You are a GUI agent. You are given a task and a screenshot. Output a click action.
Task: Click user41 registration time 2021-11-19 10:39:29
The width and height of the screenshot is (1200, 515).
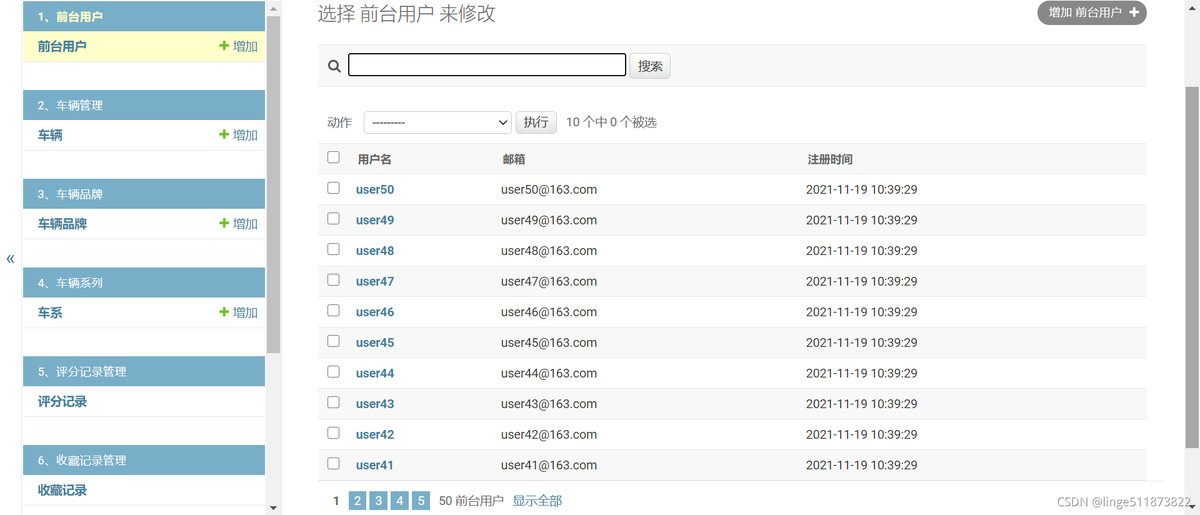tap(861, 465)
